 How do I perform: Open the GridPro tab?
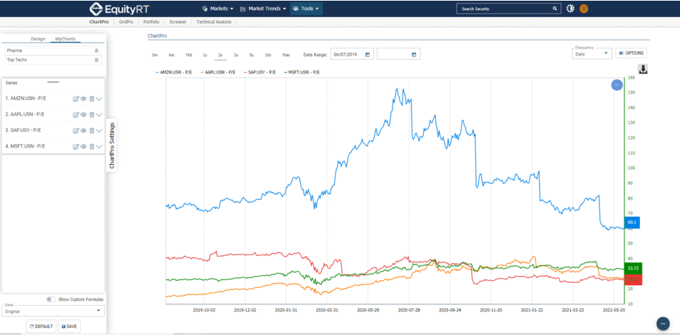[x=126, y=21]
